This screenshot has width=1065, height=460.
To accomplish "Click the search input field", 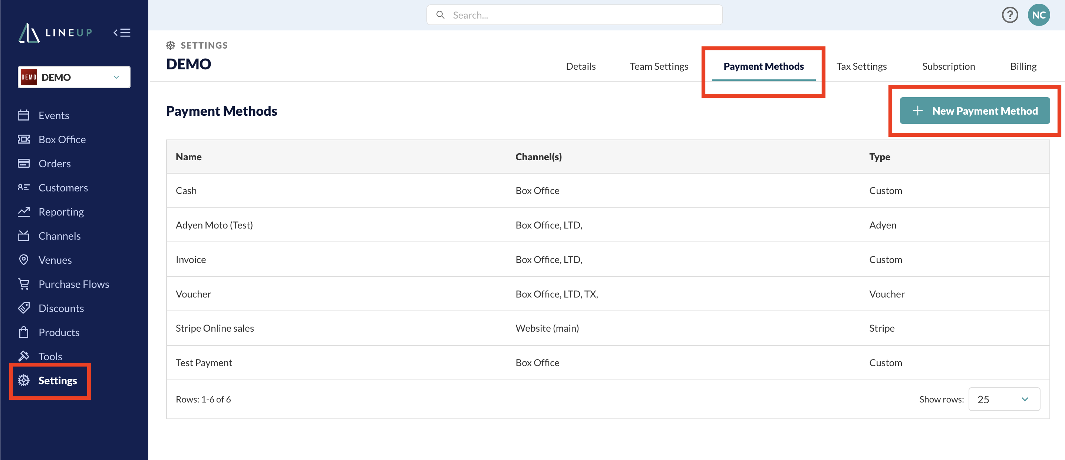I will coord(574,15).
